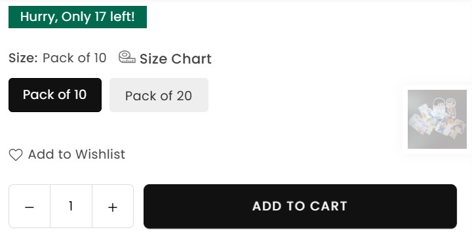Click the tape measure icon
This screenshot has height=236, width=472.
tap(127, 57)
